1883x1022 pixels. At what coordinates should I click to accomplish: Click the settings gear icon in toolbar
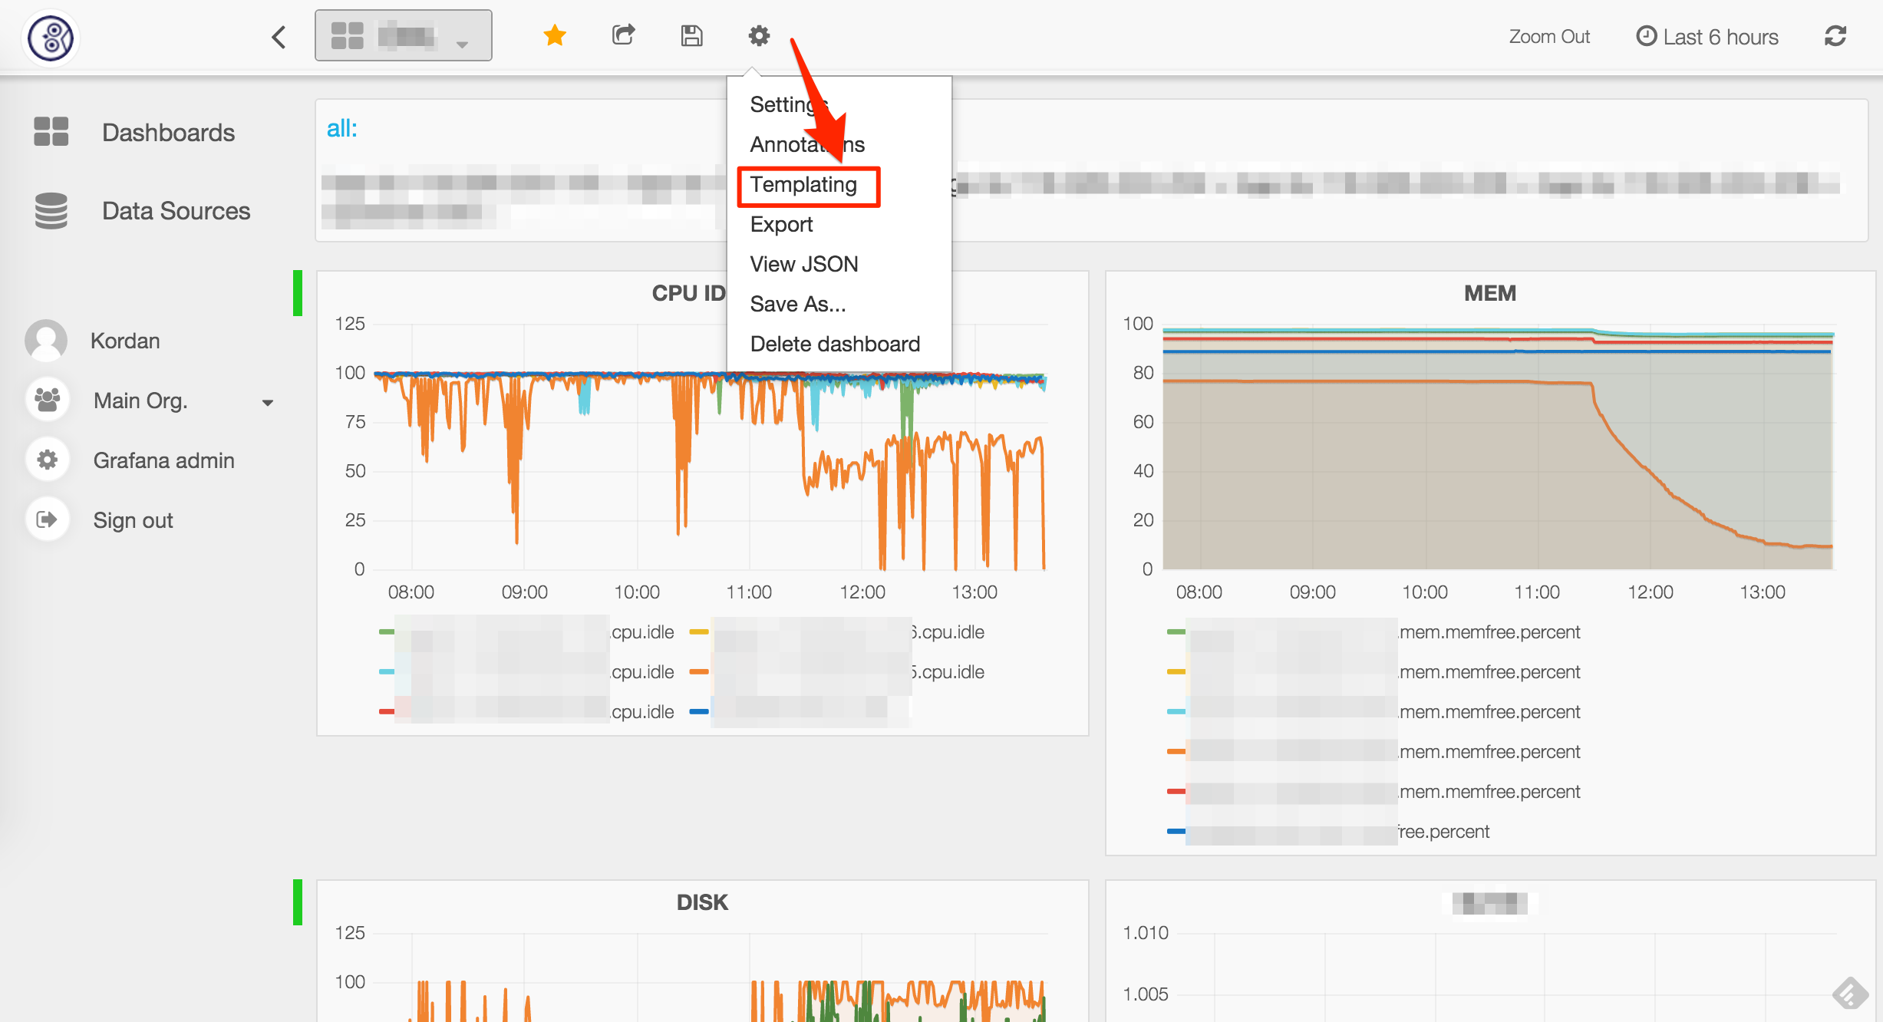759,35
